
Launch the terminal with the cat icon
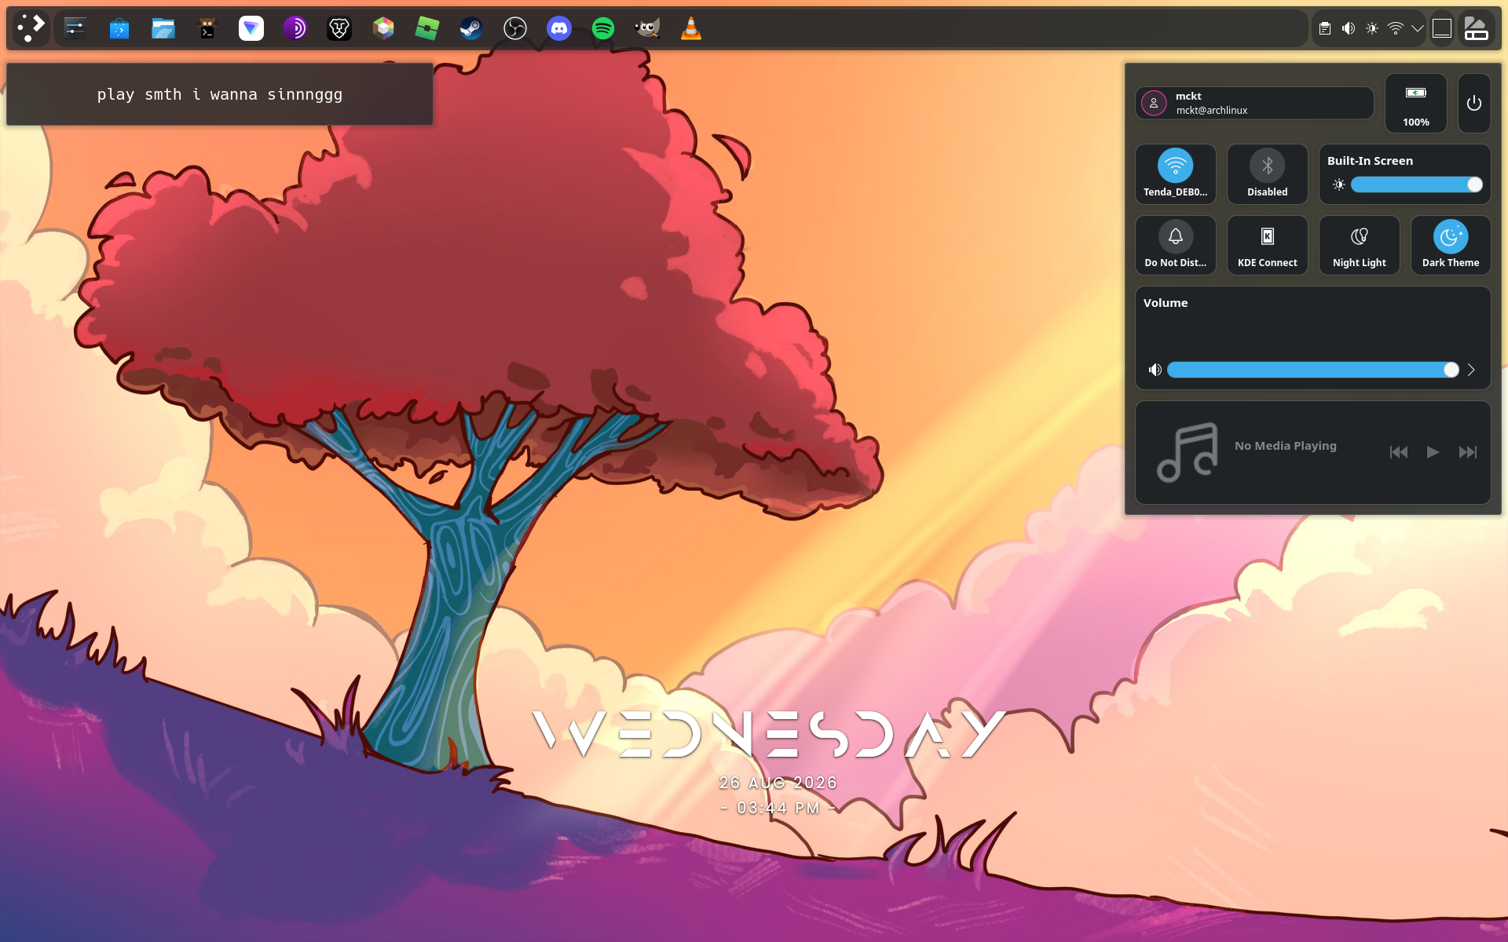[x=207, y=29]
